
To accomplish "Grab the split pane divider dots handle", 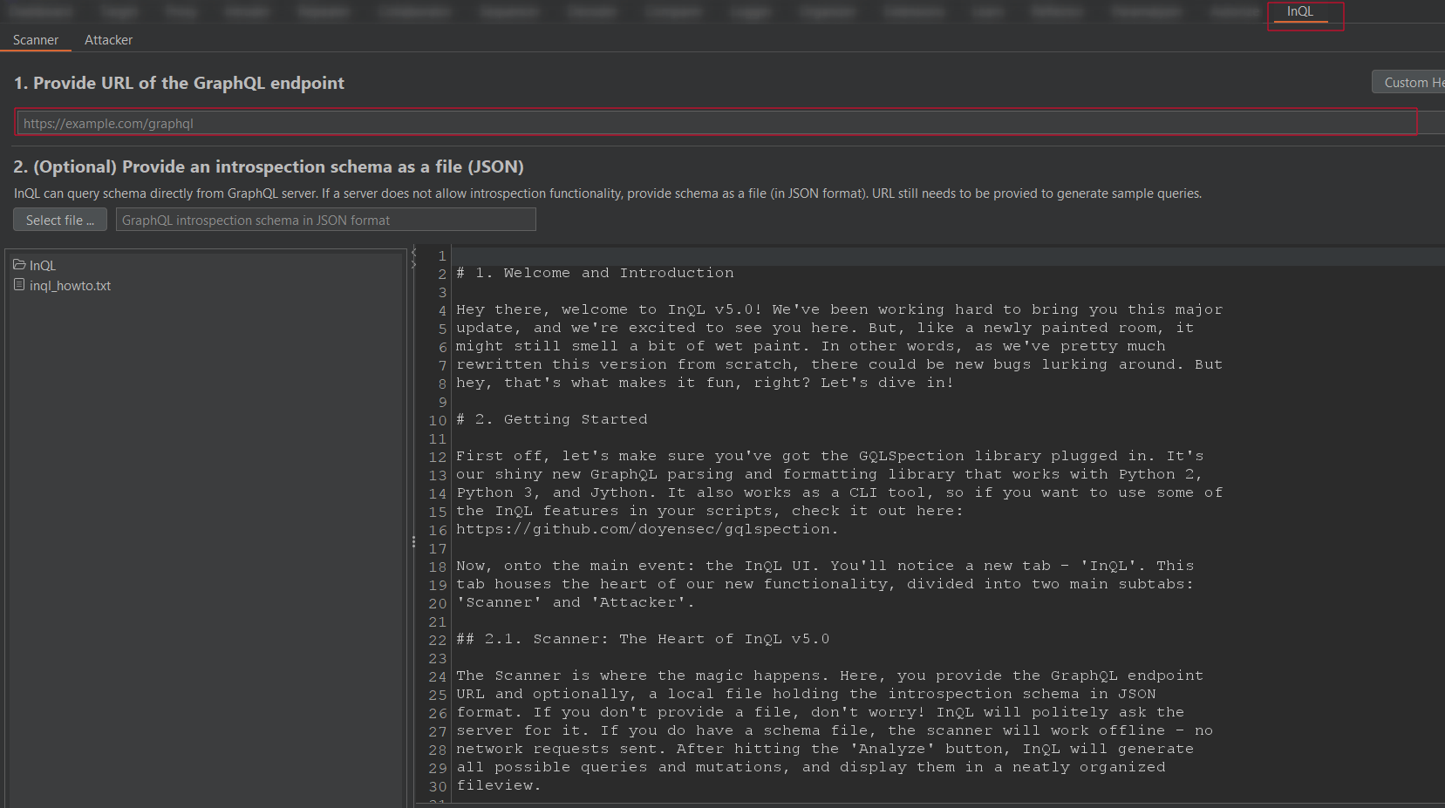I will coord(413,542).
